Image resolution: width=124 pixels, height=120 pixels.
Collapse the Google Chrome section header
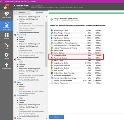point(22,96)
